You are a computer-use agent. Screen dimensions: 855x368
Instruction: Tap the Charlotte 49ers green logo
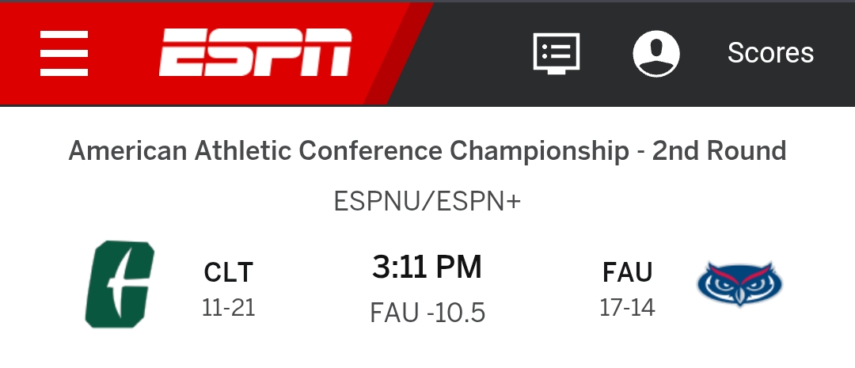point(120,284)
